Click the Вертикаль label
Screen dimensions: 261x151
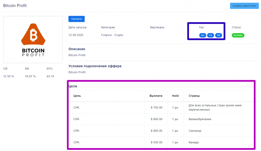tap(157, 27)
